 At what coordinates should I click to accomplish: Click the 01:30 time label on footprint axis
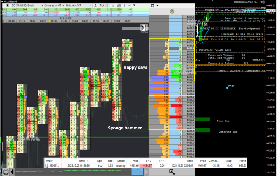tap(54, 21)
